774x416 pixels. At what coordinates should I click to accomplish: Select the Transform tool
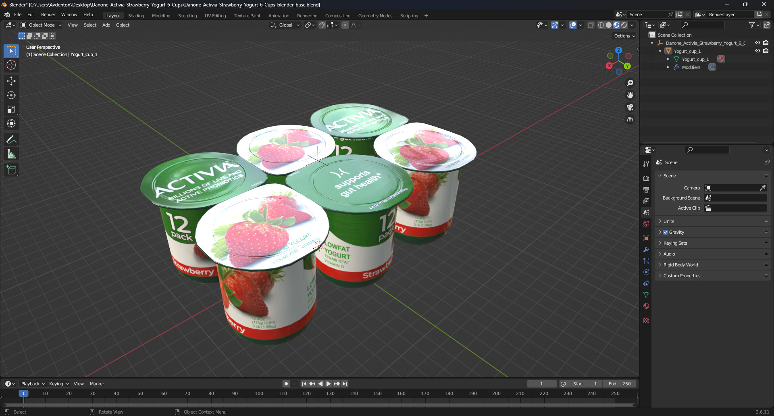click(x=11, y=123)
